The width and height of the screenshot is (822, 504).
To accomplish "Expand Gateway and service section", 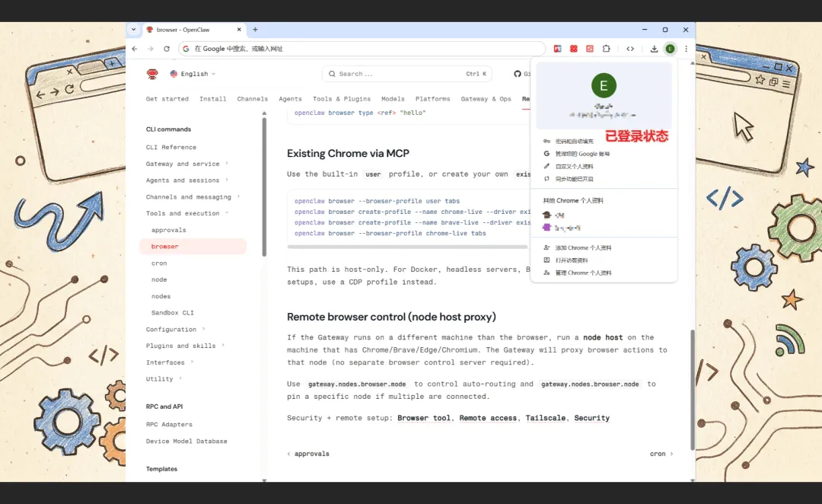I will [187, 164].
